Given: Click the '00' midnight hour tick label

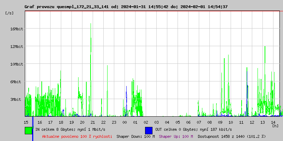Looking at the screenshot, I should [125, 122].
